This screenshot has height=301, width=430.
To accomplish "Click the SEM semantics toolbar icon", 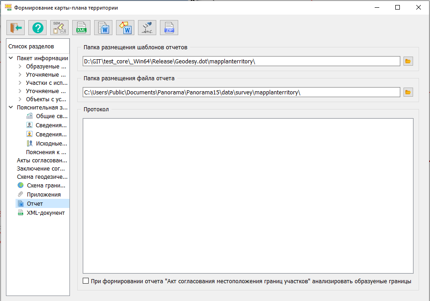I will coord(59,28).
